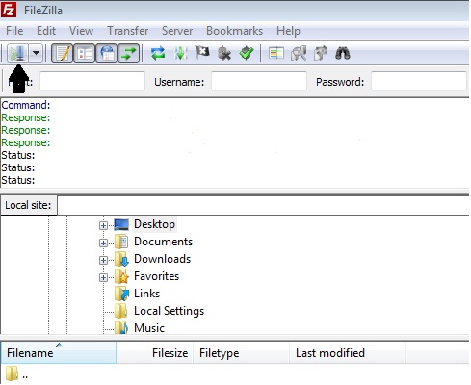This screenshot has height=385, width=471.
Task: Expand the Desktop tree node
Action: click(x=103, y=225)
